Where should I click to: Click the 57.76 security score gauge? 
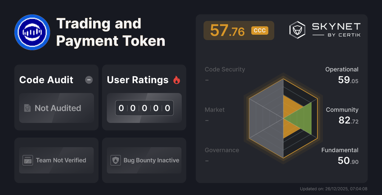pos(239,30)
